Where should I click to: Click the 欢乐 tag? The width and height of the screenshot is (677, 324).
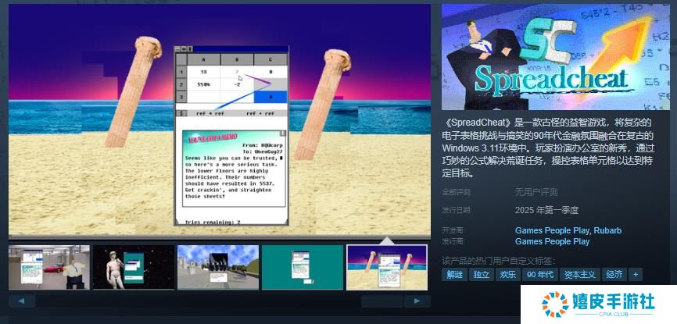pyautogui.click(x=507, y=274)
